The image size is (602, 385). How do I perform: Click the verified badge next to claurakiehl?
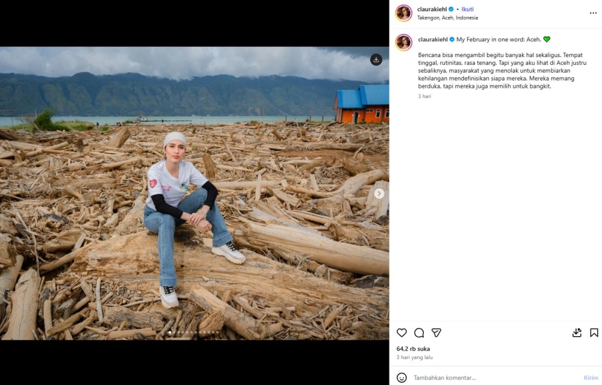(x=450, y=9)
